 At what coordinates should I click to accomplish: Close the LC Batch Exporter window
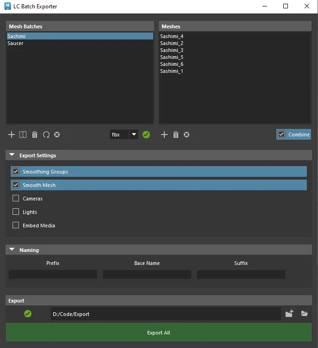(307, 6)
